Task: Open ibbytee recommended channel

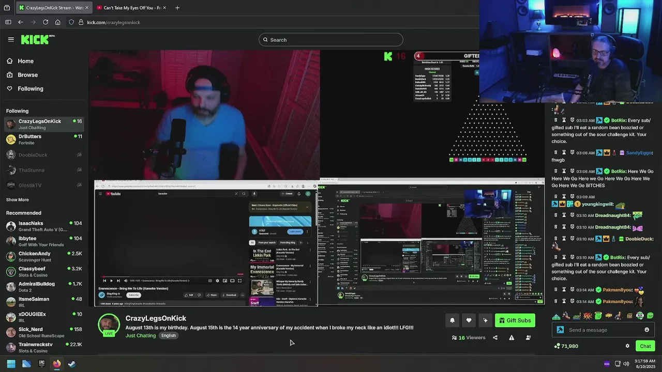Action: (44, 241)
